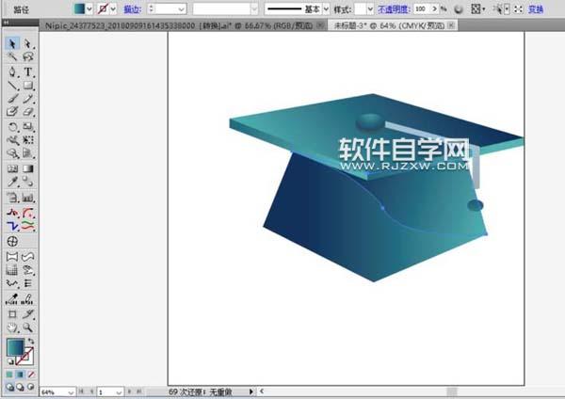Select the Artboard tool
The width and height of the screenshot is (565, 399).
(x=12, y=314)
